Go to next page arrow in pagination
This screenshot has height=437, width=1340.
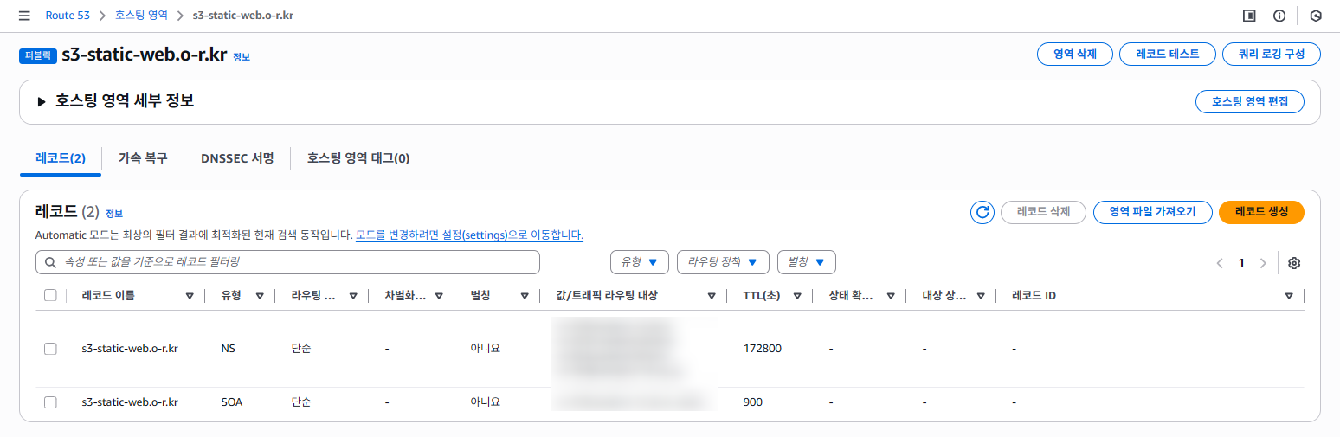1263,263
